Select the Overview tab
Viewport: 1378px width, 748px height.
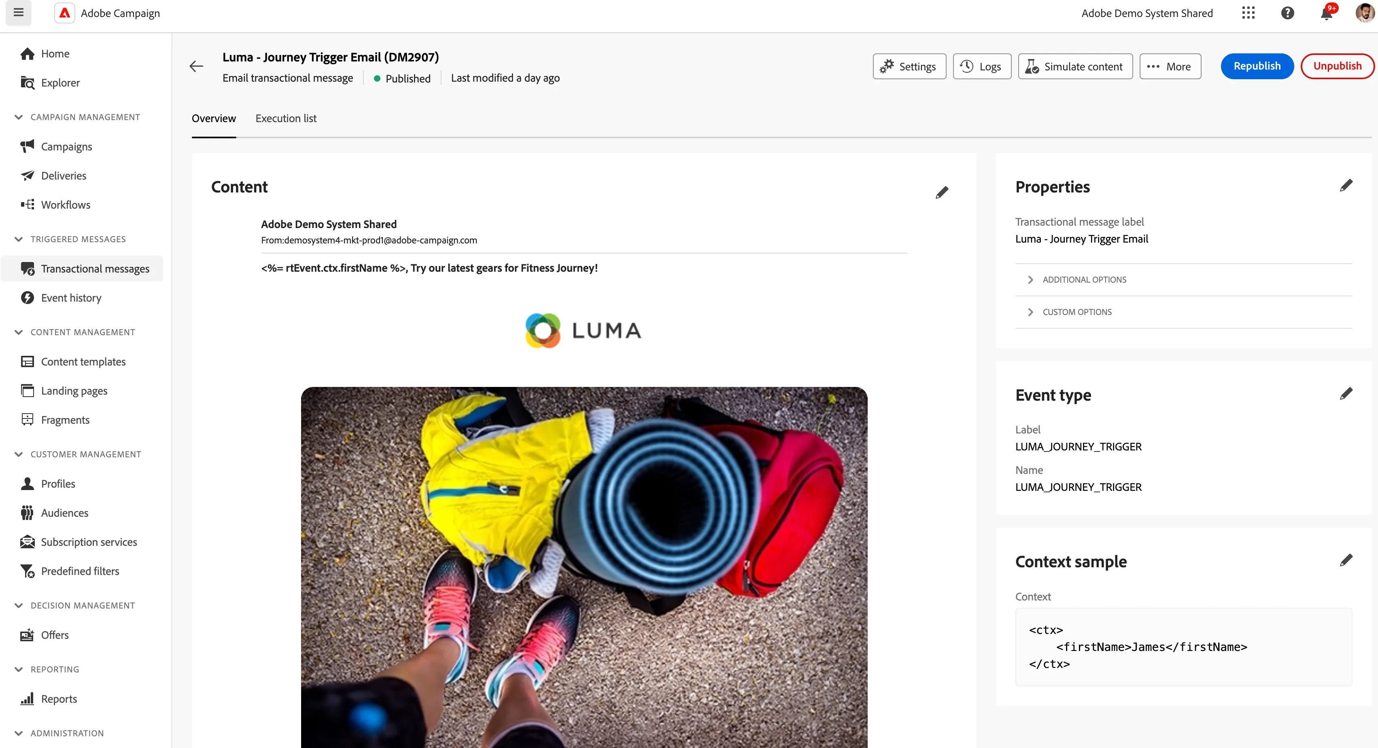(x=213, y=118)
